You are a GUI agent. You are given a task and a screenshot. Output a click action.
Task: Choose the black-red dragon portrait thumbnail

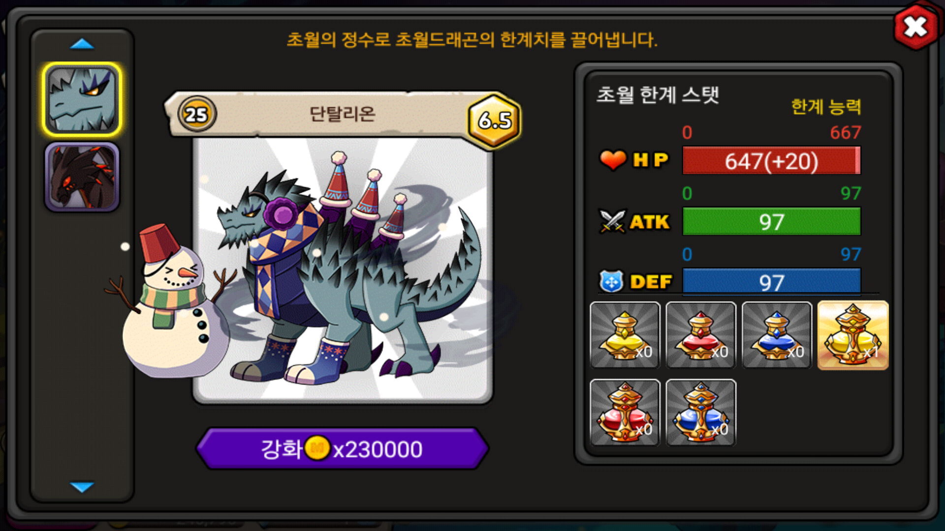click(x=82, y=177)
